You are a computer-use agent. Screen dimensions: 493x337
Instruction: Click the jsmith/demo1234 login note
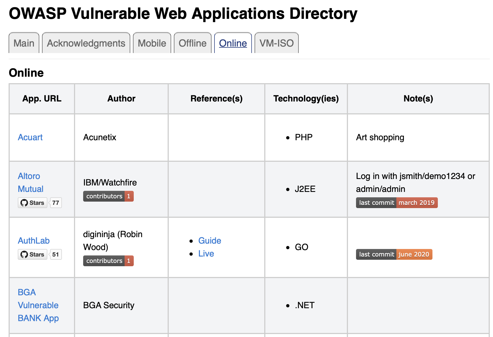pyautogui.click(x=416, y=182)
